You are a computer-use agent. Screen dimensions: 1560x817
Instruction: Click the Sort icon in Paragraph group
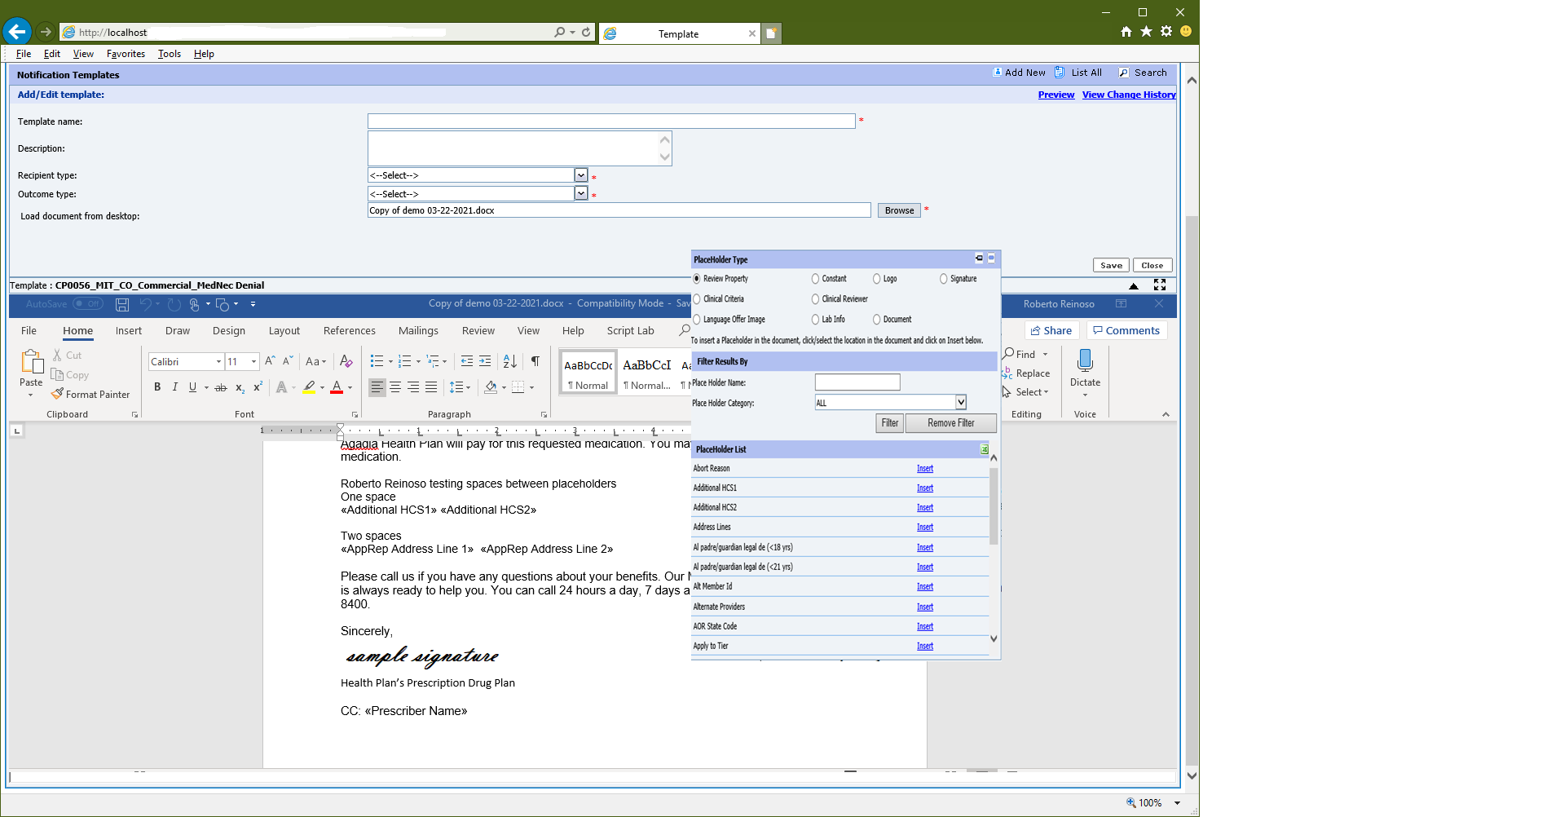(x=509, y=360)
